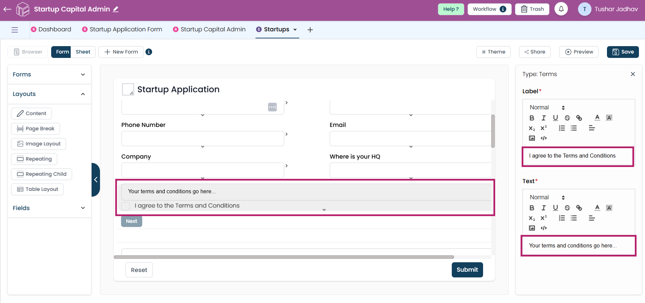Viewport: 645px width, 303px height.
Task: Add the Repeating layout
Action: 34,159
